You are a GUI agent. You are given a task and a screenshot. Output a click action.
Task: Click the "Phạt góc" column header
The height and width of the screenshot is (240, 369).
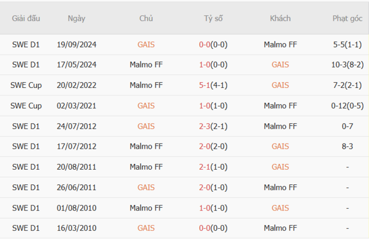[x=347, y=18]
